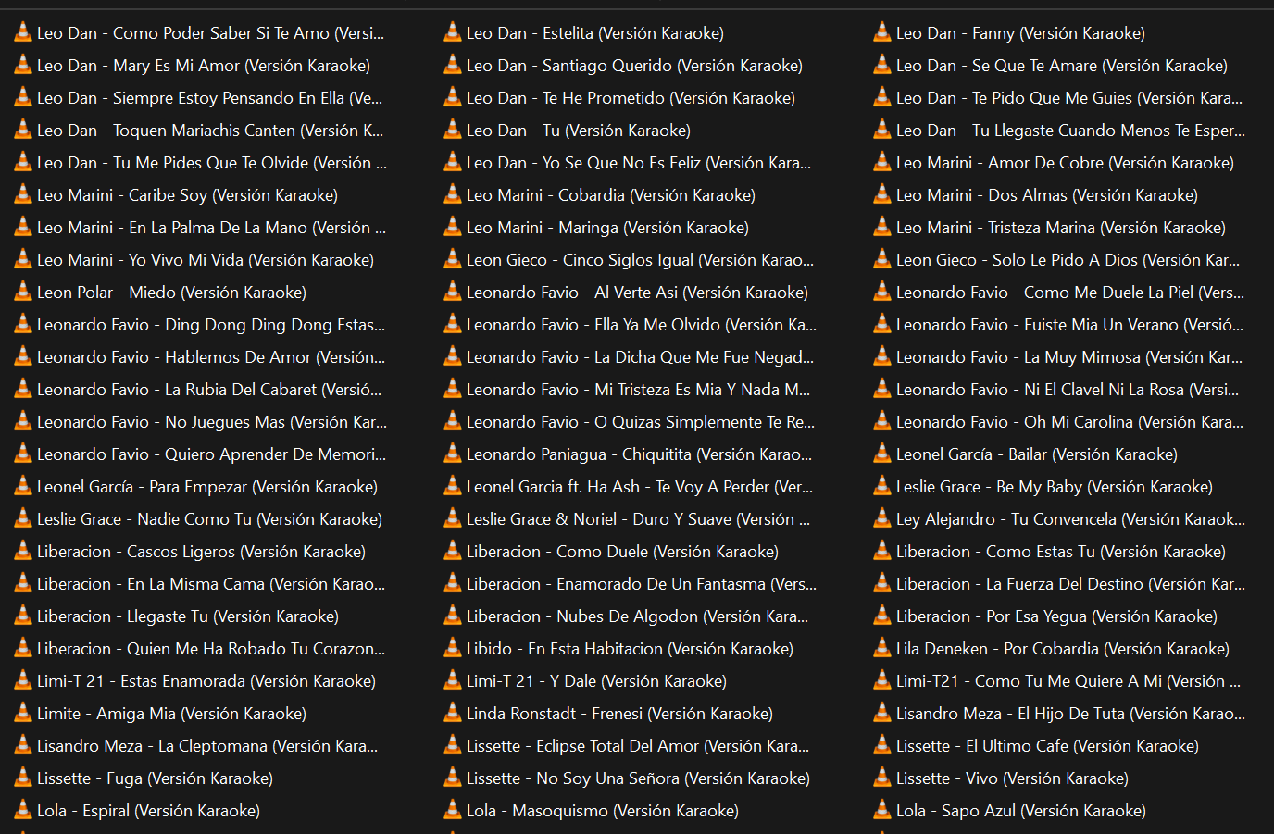Select Leonardo Favio - No Juegues Mas
This screenshot has height=834, width=1274.
(x=201, y=421)
